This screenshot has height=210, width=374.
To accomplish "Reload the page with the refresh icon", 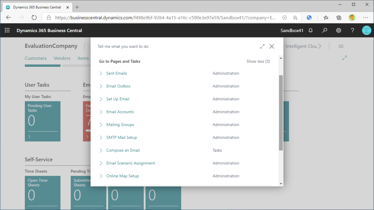I will [34, 17].
